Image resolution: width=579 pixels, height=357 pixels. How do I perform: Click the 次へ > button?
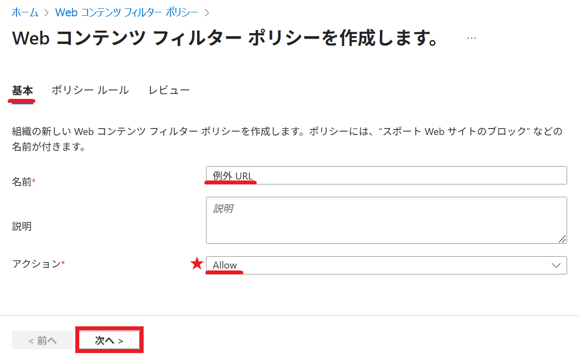tap(109, 340)
